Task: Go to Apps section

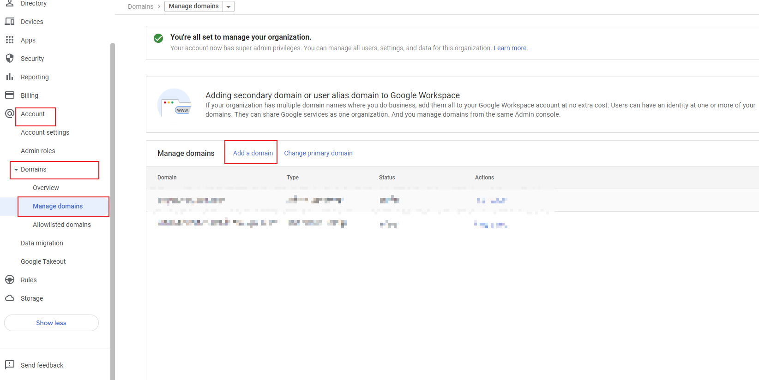Action: [x=28, y=40]
